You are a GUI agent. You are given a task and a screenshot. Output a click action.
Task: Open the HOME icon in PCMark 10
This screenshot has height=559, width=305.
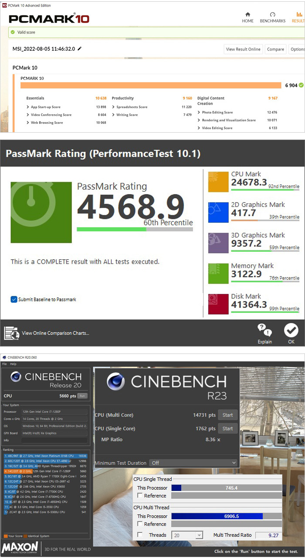click(247, 14)
